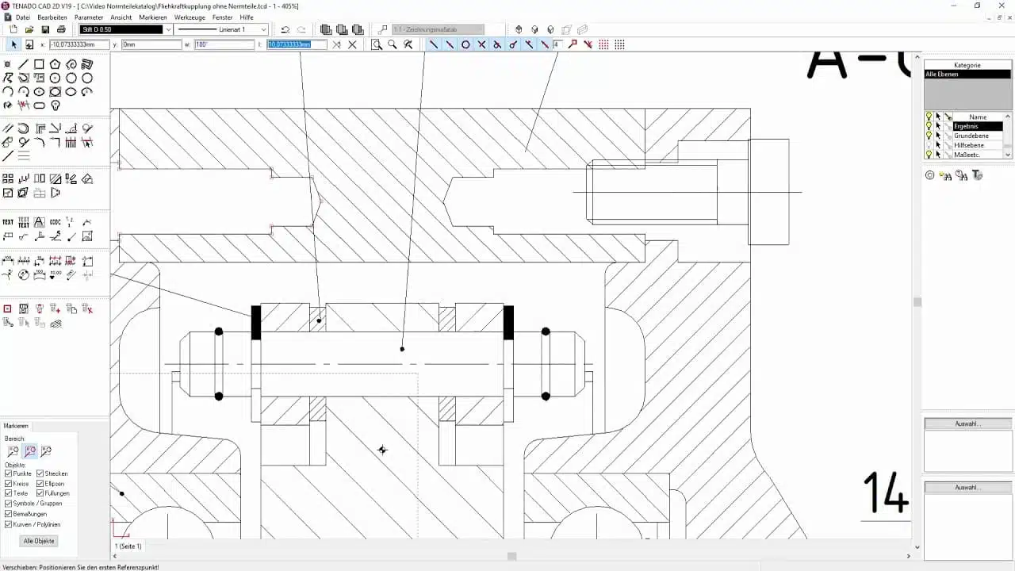This screenshot has width=1015, height=571.
Task: Open the Ansicht menu
Action: (x=121, y=17)
